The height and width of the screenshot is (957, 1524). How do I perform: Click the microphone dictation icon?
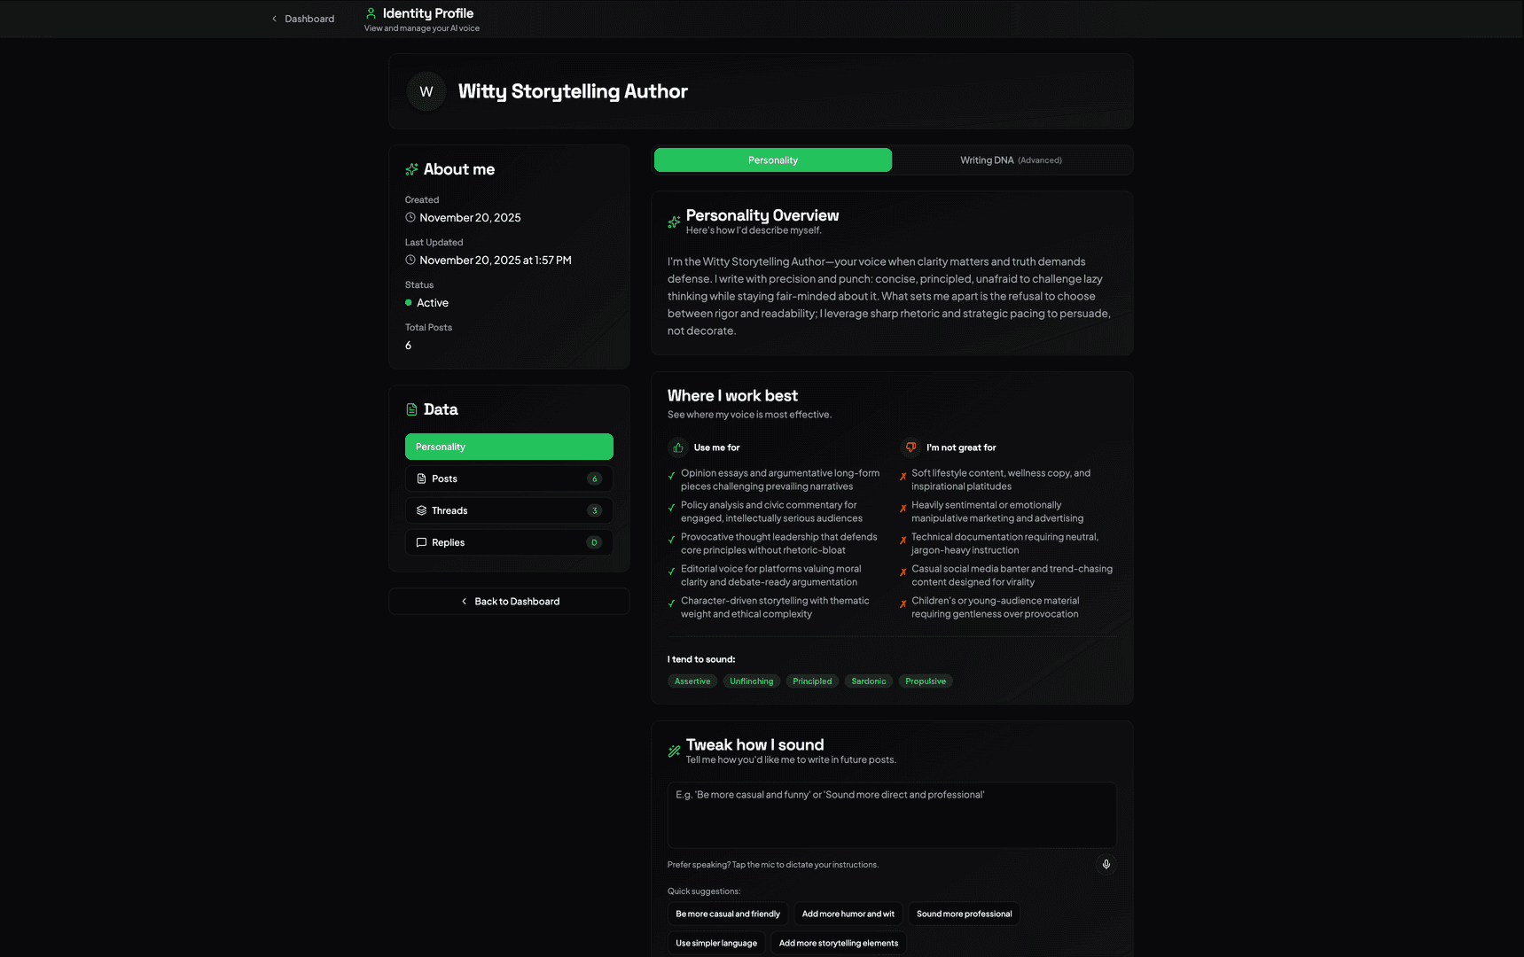coord(1106,864)
